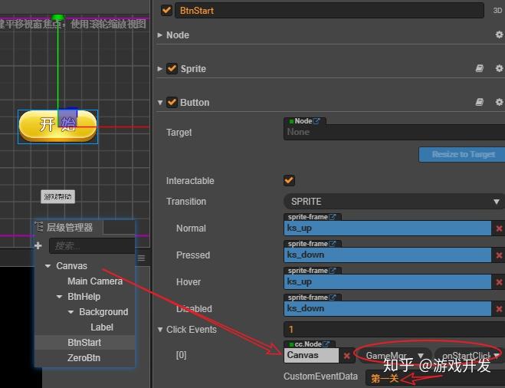
Task: Open Button component gear settings
Action: pos(499,102)
